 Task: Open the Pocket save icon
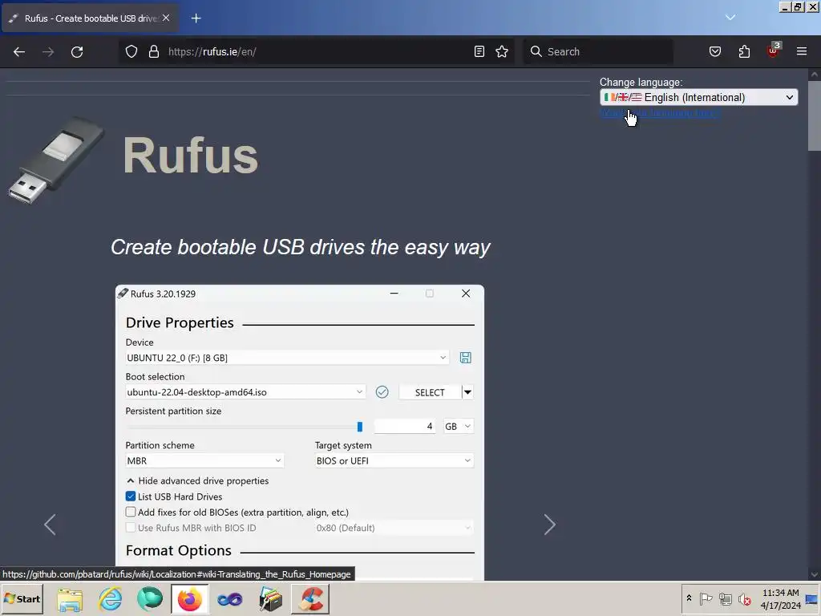coord(715,51)
